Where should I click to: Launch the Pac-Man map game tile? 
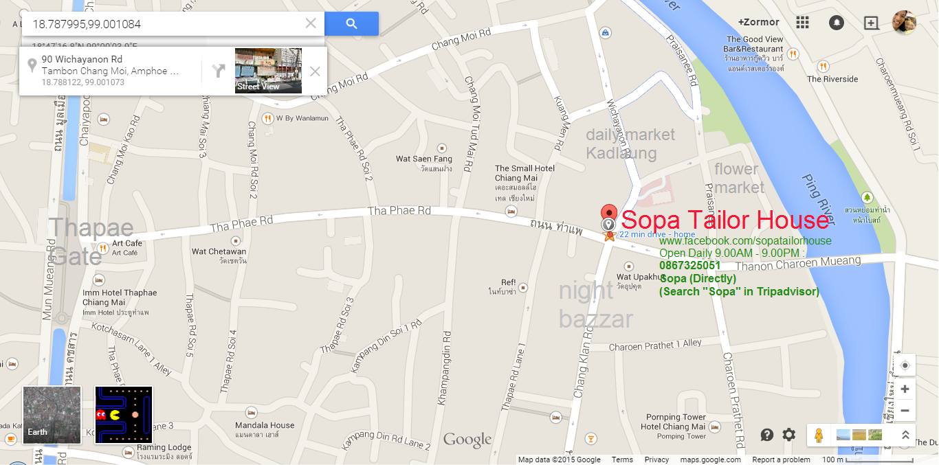click(124, 415)
